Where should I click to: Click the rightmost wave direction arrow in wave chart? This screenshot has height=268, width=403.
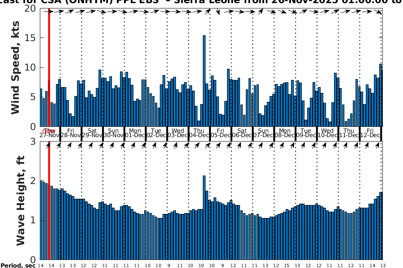pyautogui.click(x=379, y=145)
